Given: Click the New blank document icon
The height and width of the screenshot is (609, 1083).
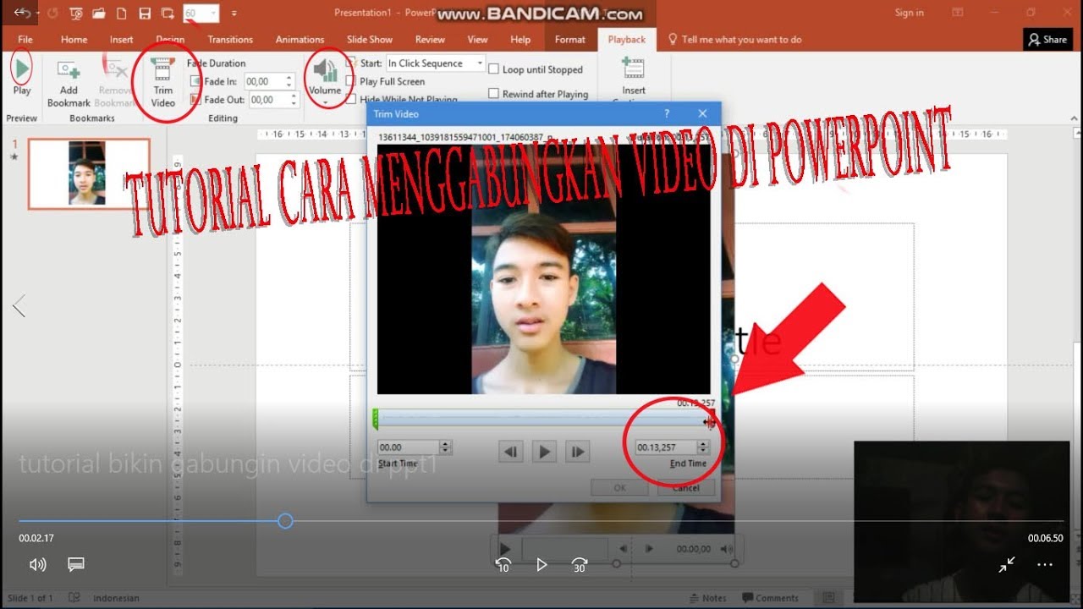Looking at the screenshot, I should pyautogui.click(x=122, y=14).
